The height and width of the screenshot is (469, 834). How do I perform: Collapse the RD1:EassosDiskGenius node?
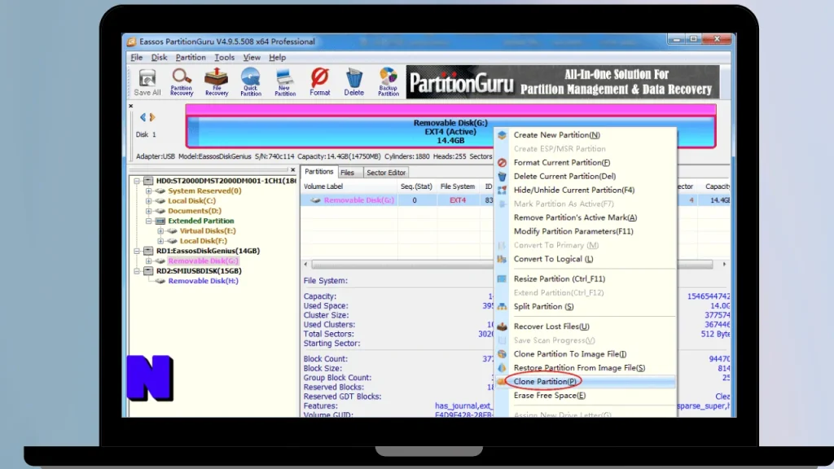click(x=137, y=251)
